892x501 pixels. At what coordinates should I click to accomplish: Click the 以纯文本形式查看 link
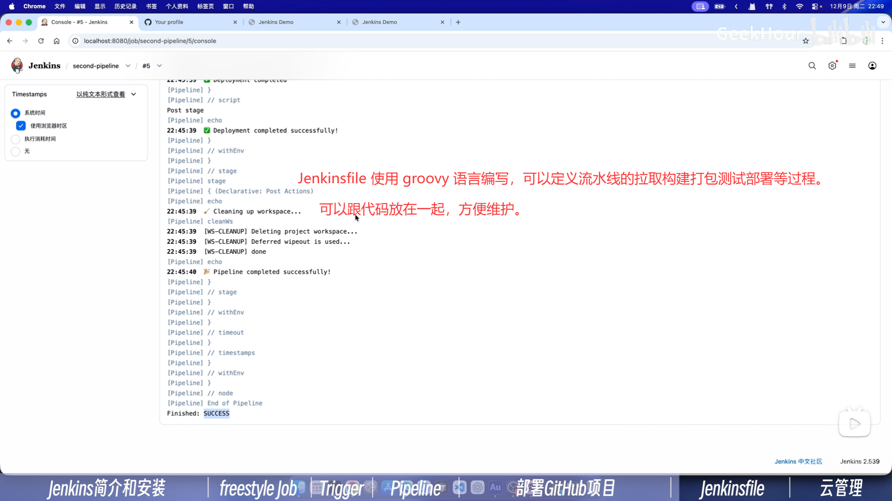coord(101,94)
